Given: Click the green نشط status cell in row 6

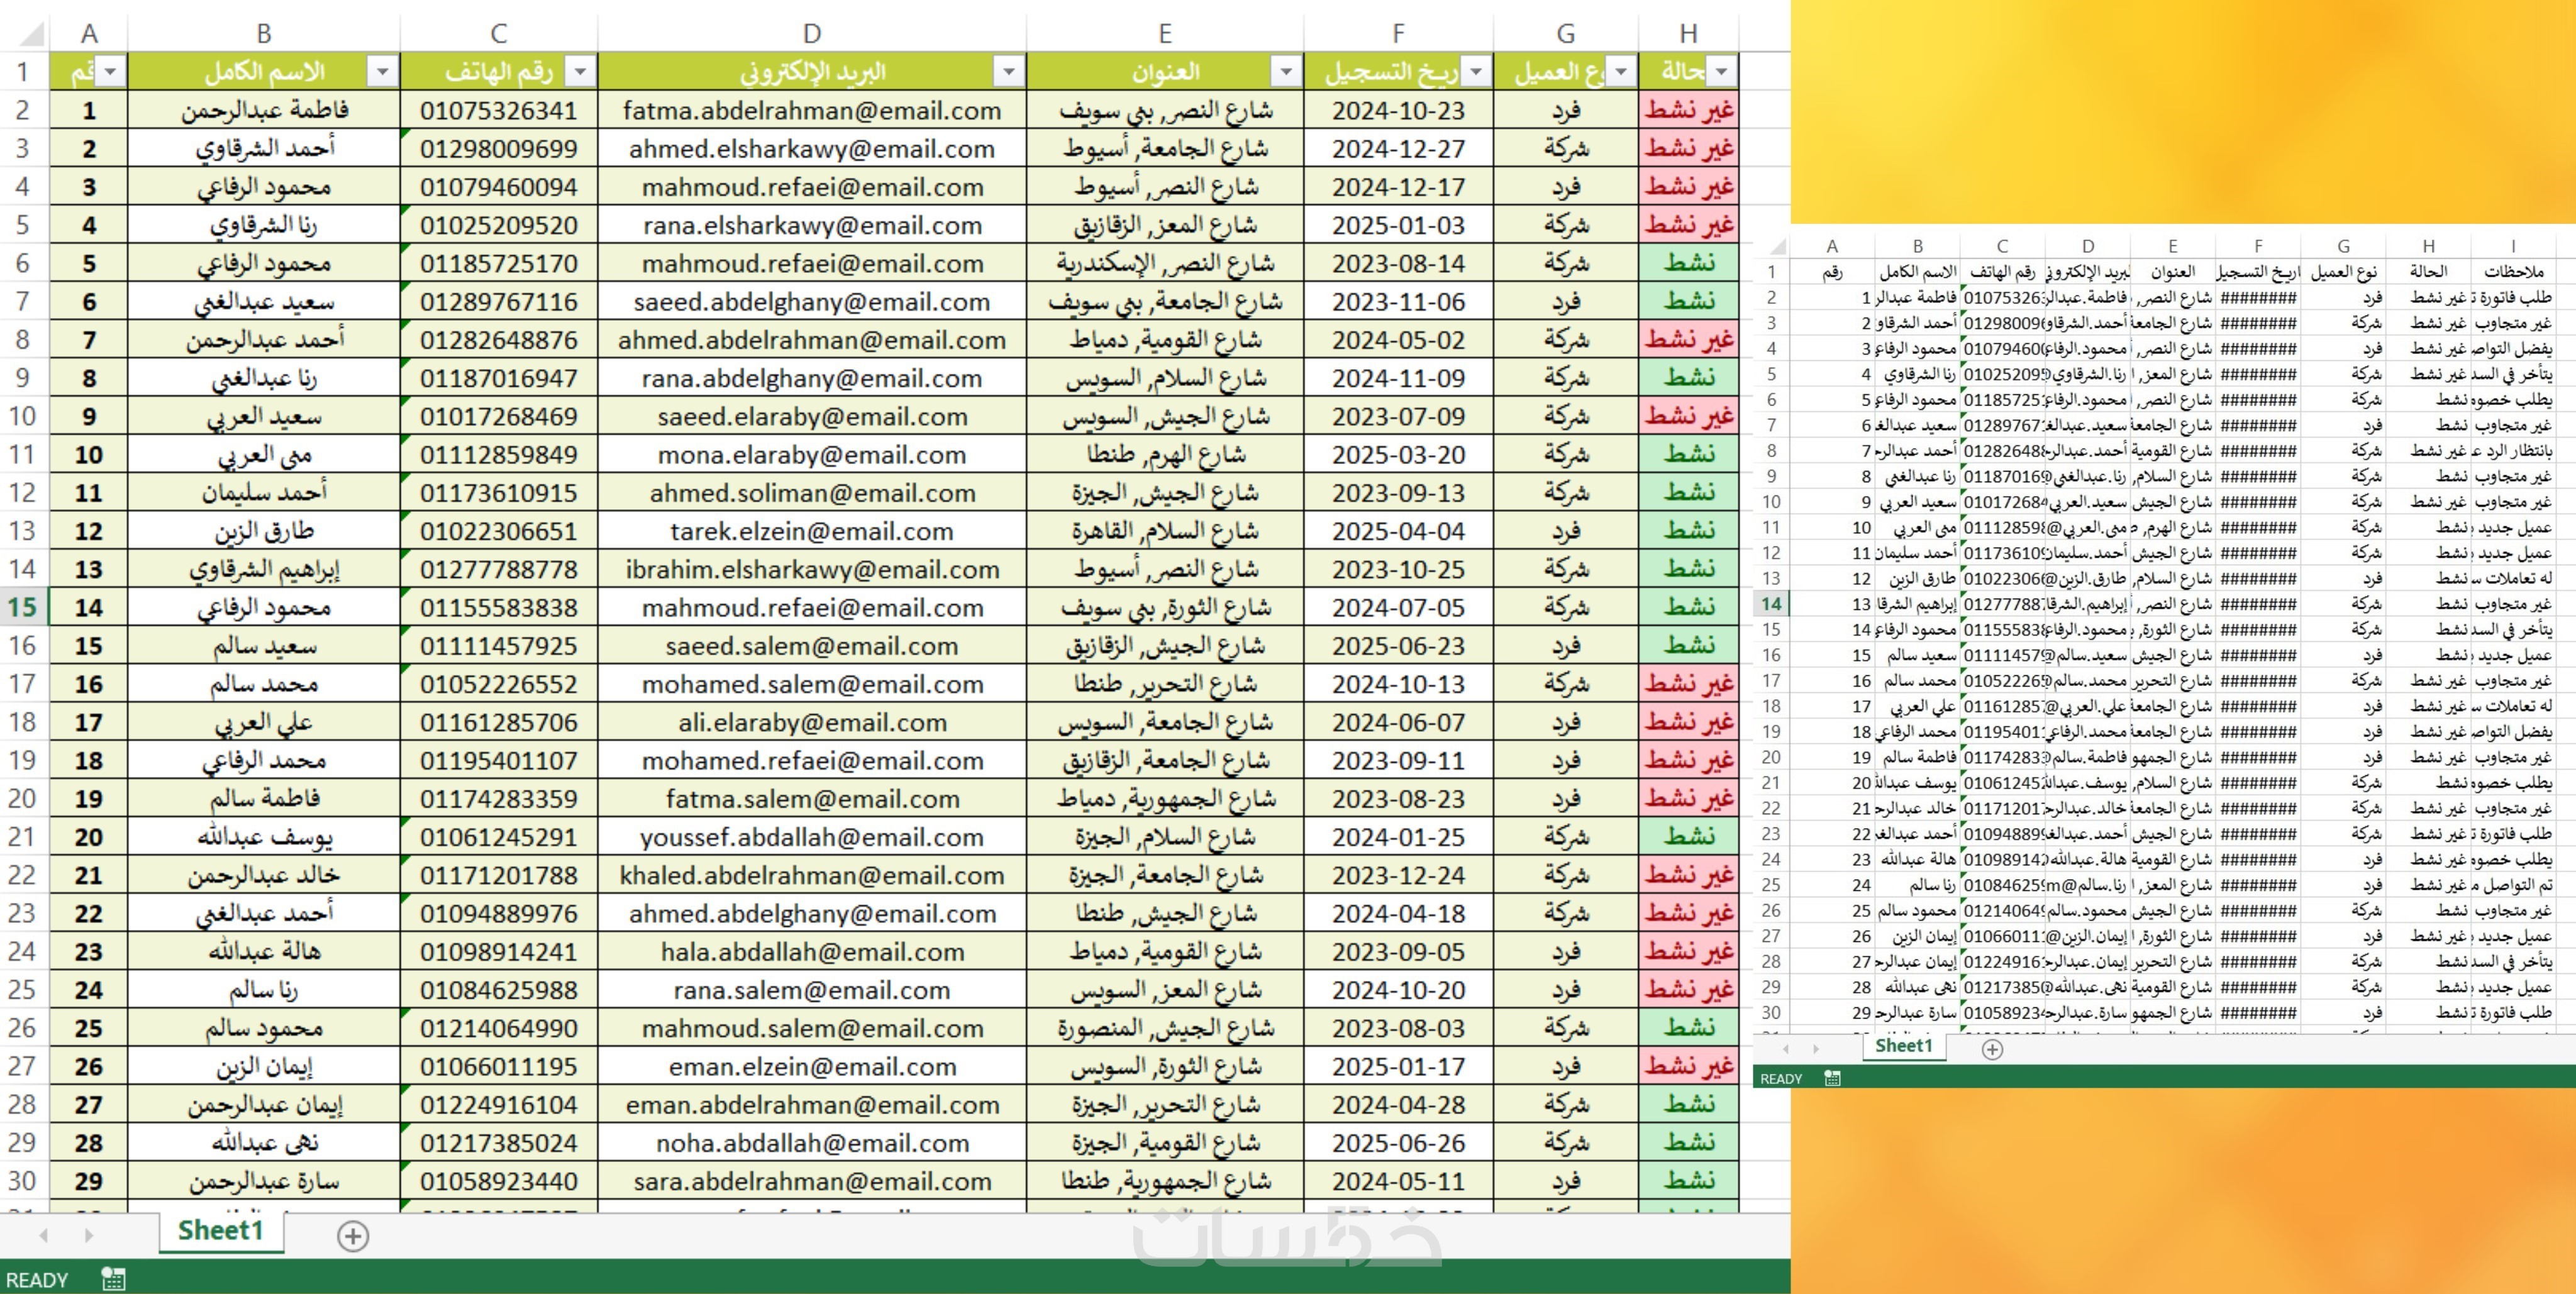Looking at the screenshot, I should tap(1688, 263).
